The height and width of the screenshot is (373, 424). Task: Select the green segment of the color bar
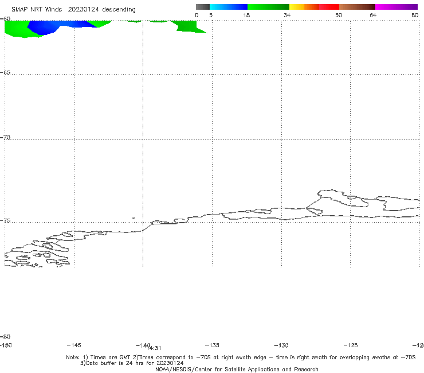pyautogui.click(x=268, y=7)
